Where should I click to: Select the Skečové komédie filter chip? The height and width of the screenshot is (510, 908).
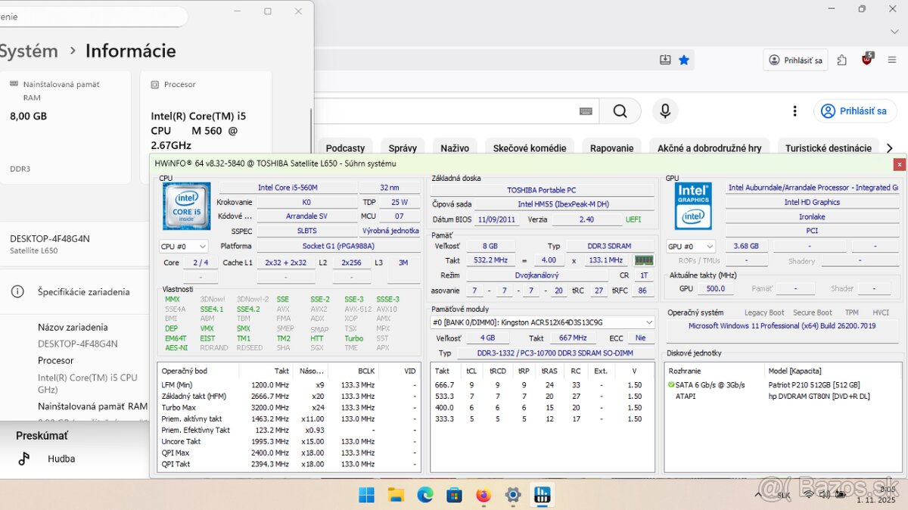click(x=530, y=148)
